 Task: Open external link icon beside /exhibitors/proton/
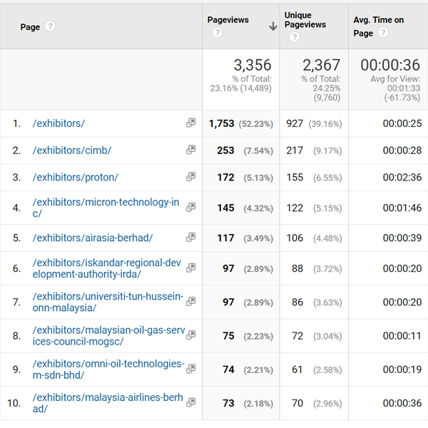click(190, 177)
